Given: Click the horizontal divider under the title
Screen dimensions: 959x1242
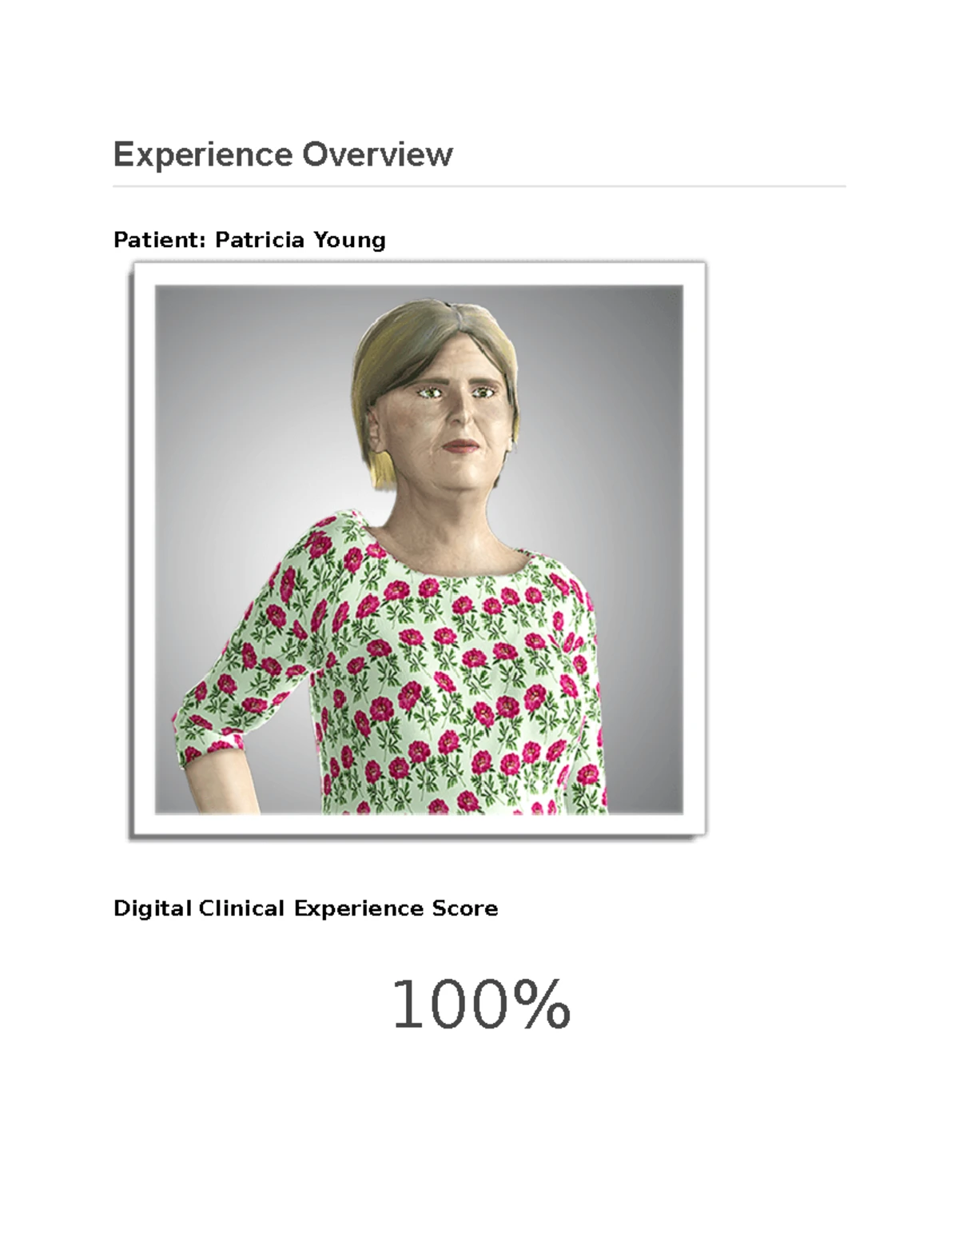Looking at the screenshot, I should point(479,186).
